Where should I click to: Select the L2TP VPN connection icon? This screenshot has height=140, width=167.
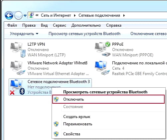(18, 50)
